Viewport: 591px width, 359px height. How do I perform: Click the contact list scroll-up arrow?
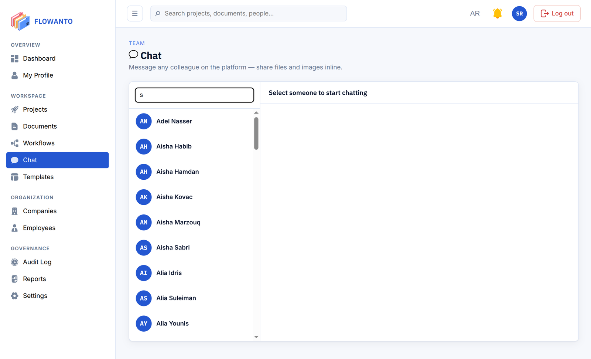tap(256, 113)
